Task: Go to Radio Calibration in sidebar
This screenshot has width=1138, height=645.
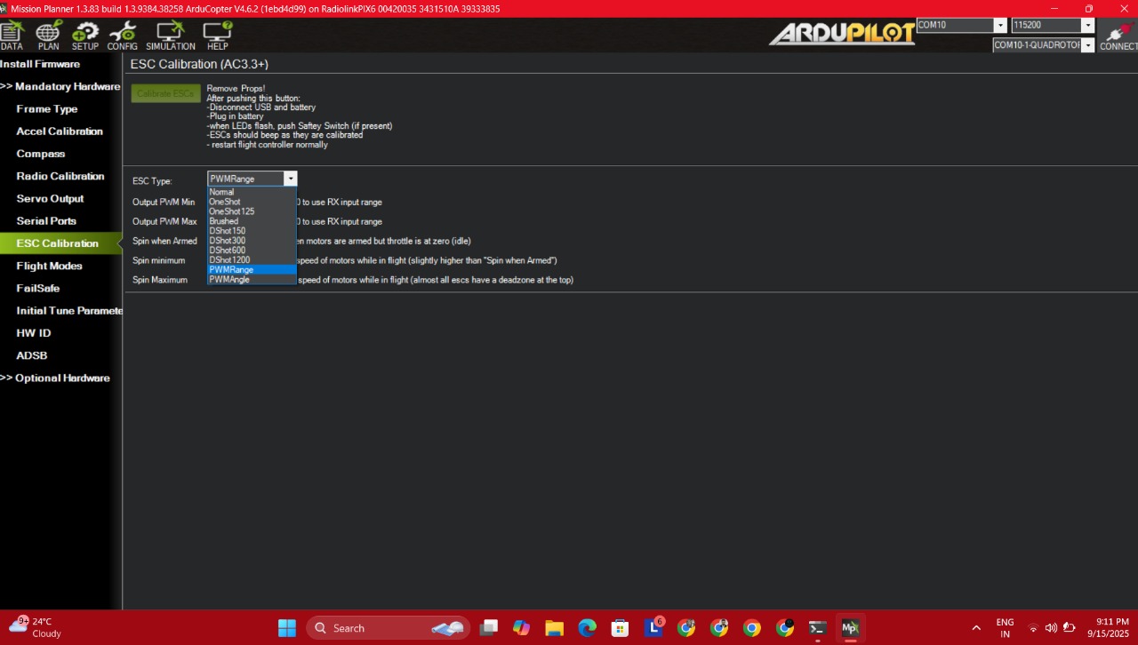Action: click(60, 176)
